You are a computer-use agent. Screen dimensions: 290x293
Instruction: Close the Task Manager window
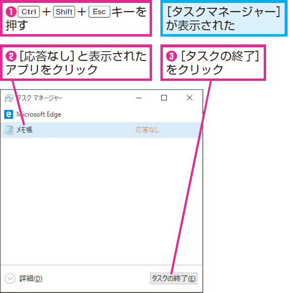(x=190, y=98)
